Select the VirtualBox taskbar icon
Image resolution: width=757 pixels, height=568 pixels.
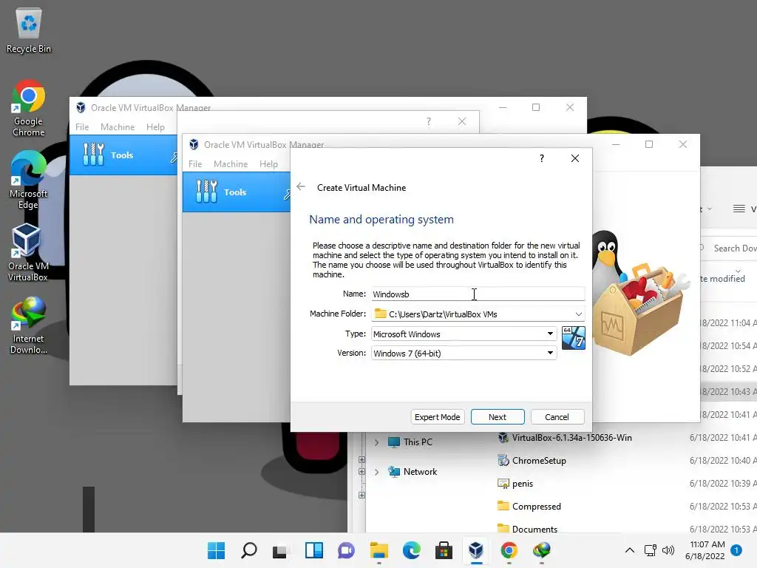(x=476, y=550)
